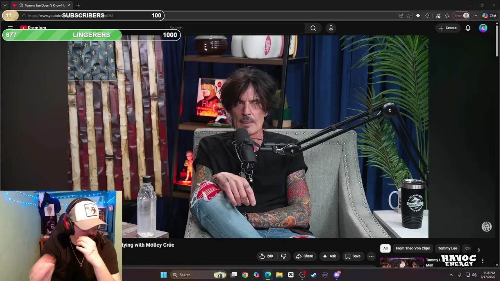The width and height of the screenshot is (500, 281).
Task: Click the Tommy Lee video player
Action: pos(248,137)
